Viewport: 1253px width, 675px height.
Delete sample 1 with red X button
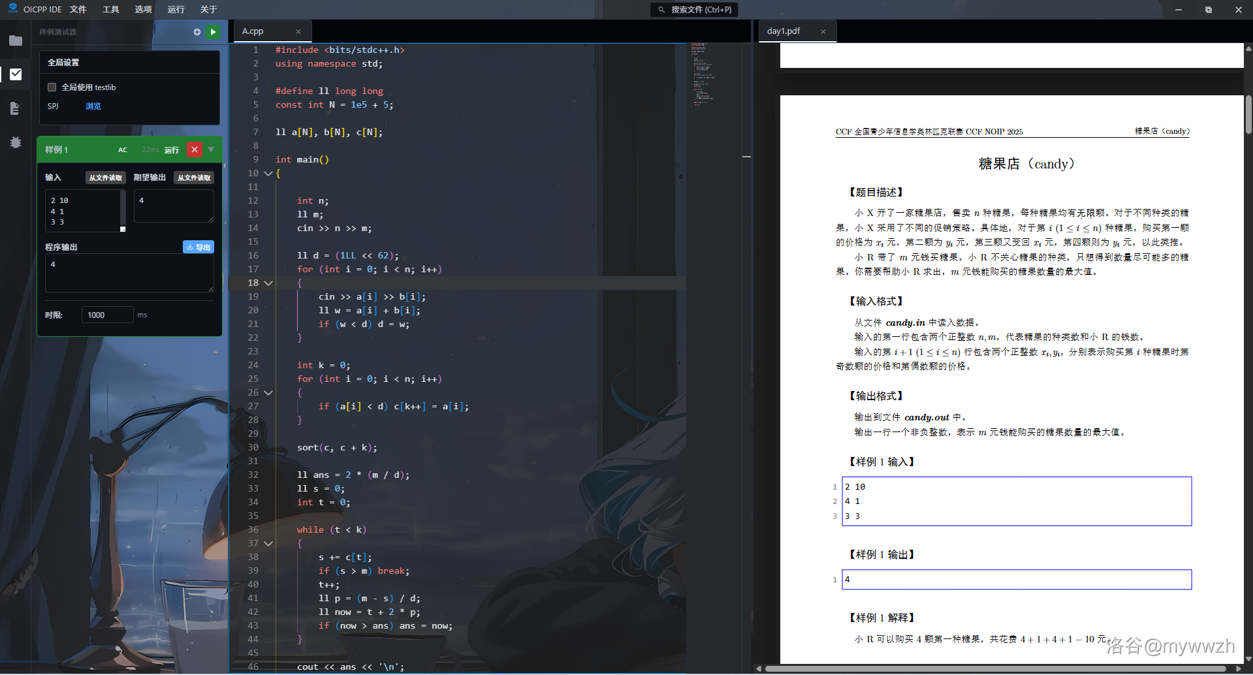194,149
